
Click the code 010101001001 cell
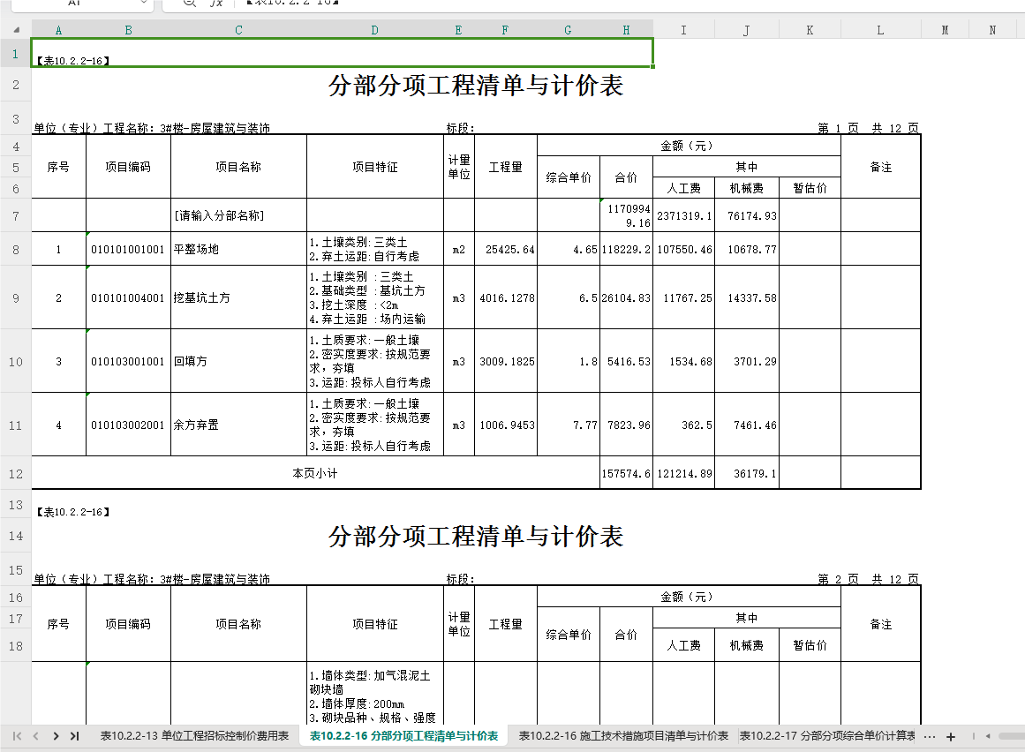[128, 249]
